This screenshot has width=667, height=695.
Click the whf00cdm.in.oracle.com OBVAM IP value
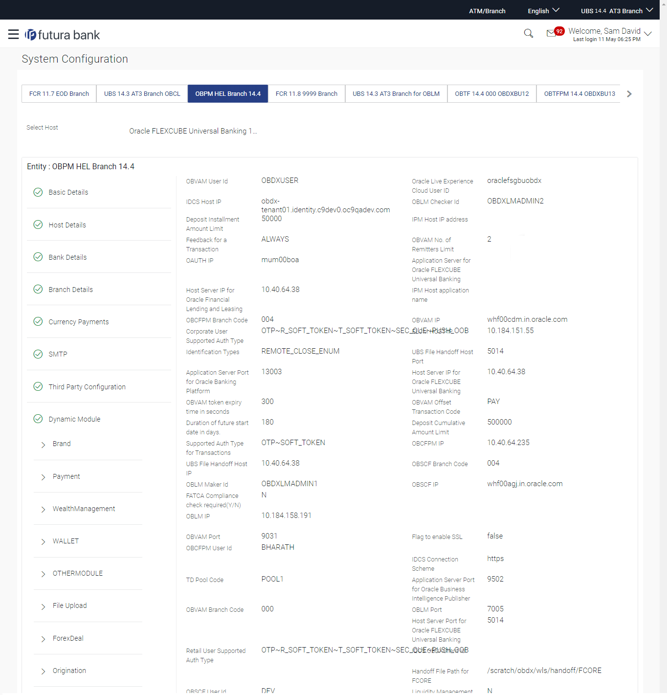[x=527, y=319]
